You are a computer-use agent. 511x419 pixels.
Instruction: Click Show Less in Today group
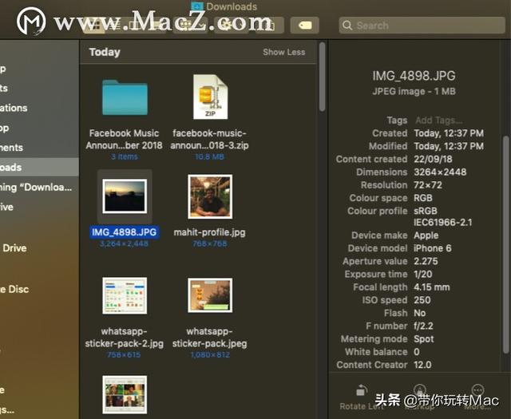pyautogui.click(x=284, y=52)
